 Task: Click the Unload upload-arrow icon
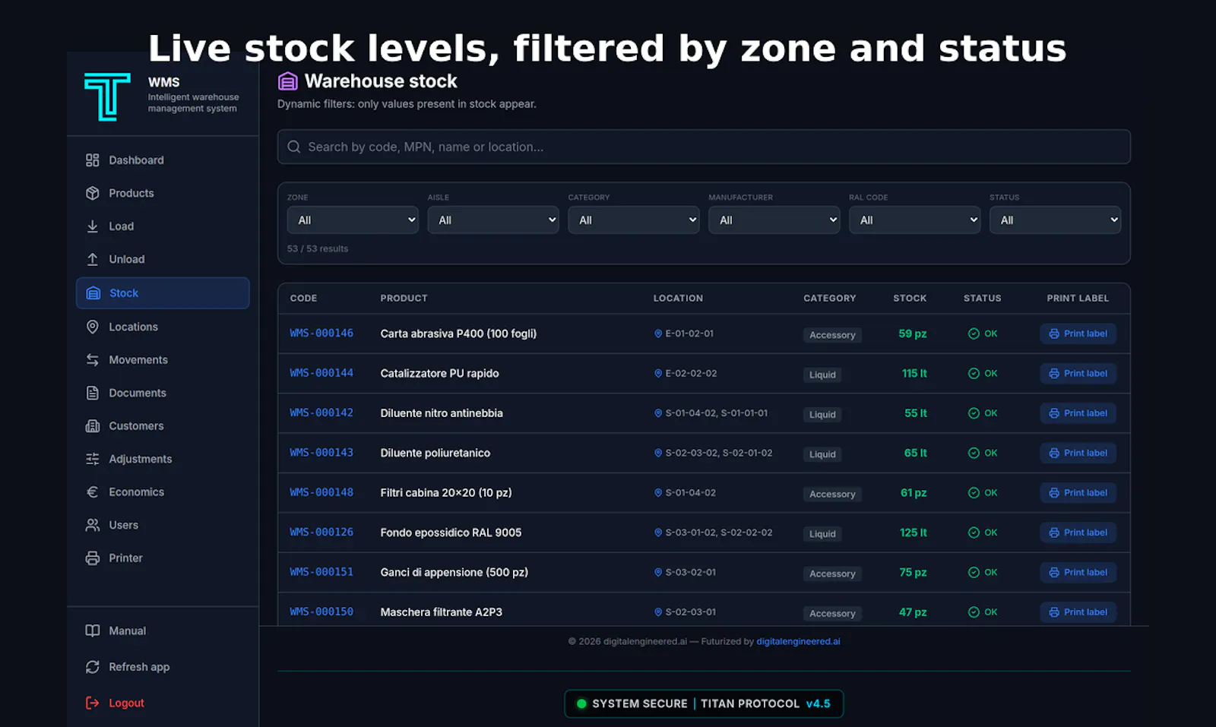(x=93, y=259)
